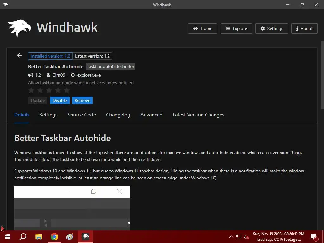The width and height of the screenshot is (324, 243).
Task: Select the Details tab
Action: pos(22,115)
